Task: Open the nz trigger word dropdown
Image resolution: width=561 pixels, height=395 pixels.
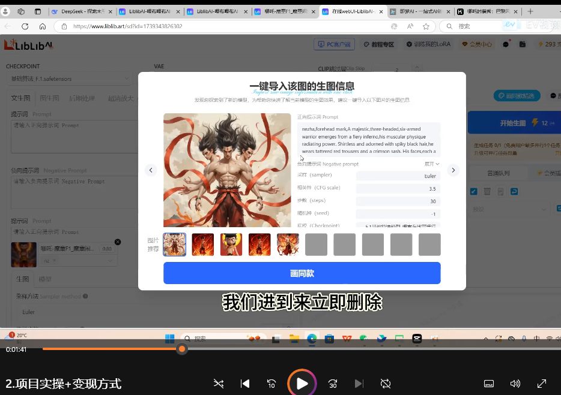Action: 77,260
